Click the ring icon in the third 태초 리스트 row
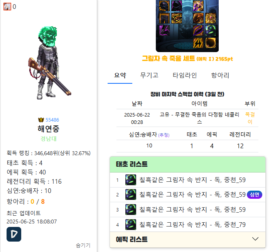Image resolution: width=270 pixels, height=252 pixels. [x=131, y=210]
